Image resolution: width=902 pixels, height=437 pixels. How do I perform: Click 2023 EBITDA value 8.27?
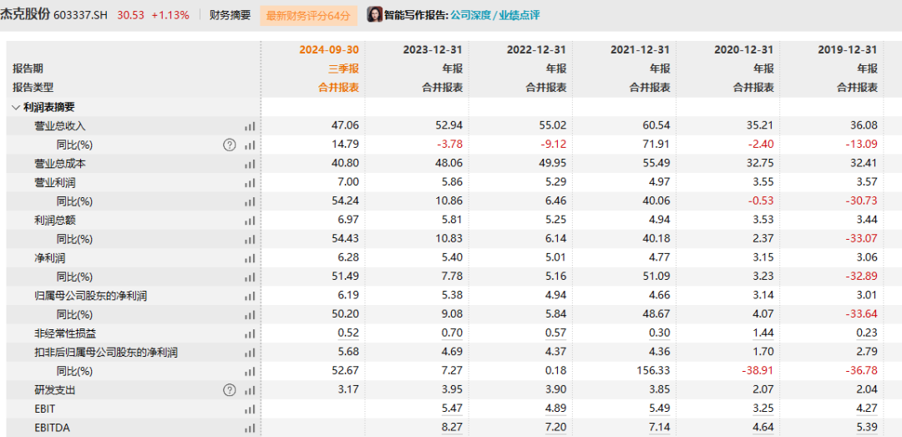(x=452, y=428)
